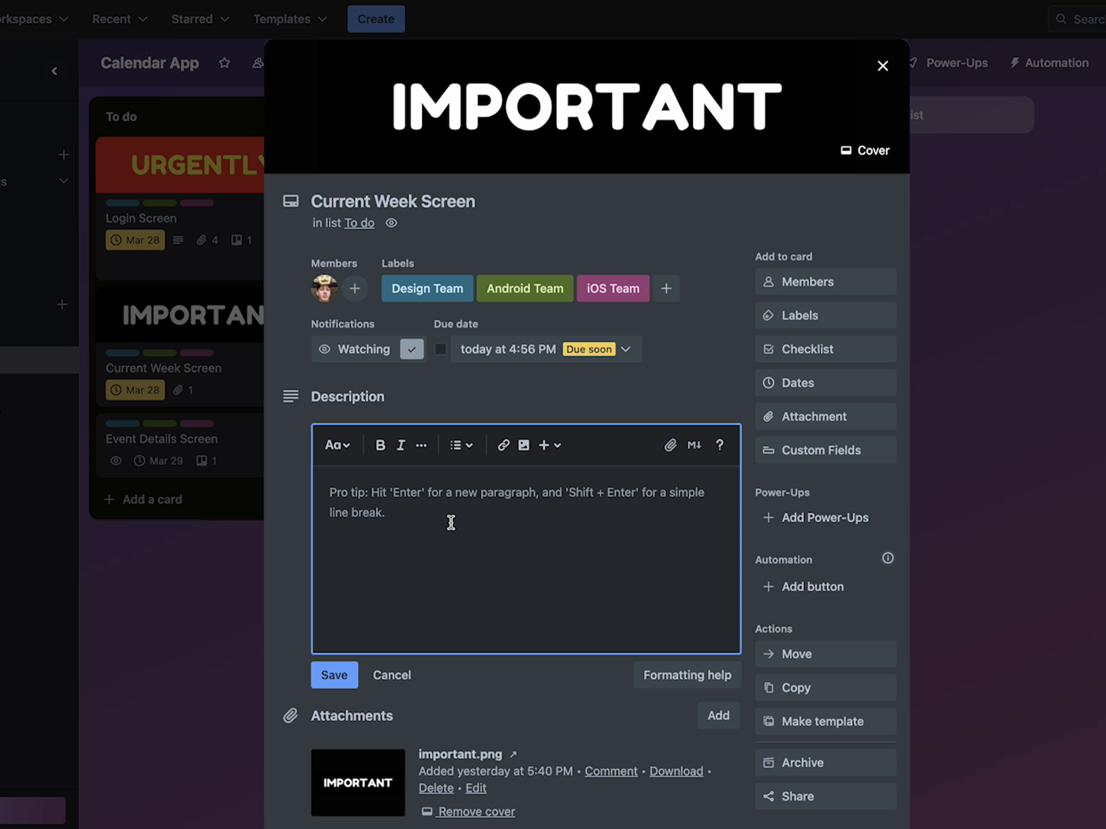1106x829 pixels.
Task: Attach a file using the editor paperclip icon
Action: [x=670, y=445]
